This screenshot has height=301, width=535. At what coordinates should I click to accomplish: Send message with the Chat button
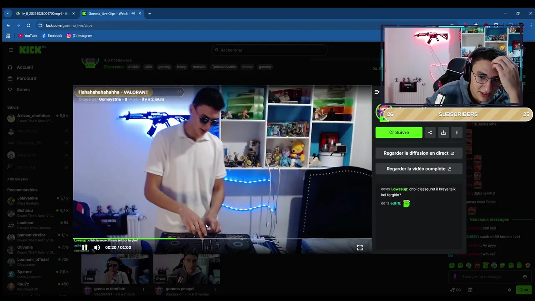click(524, 290)
